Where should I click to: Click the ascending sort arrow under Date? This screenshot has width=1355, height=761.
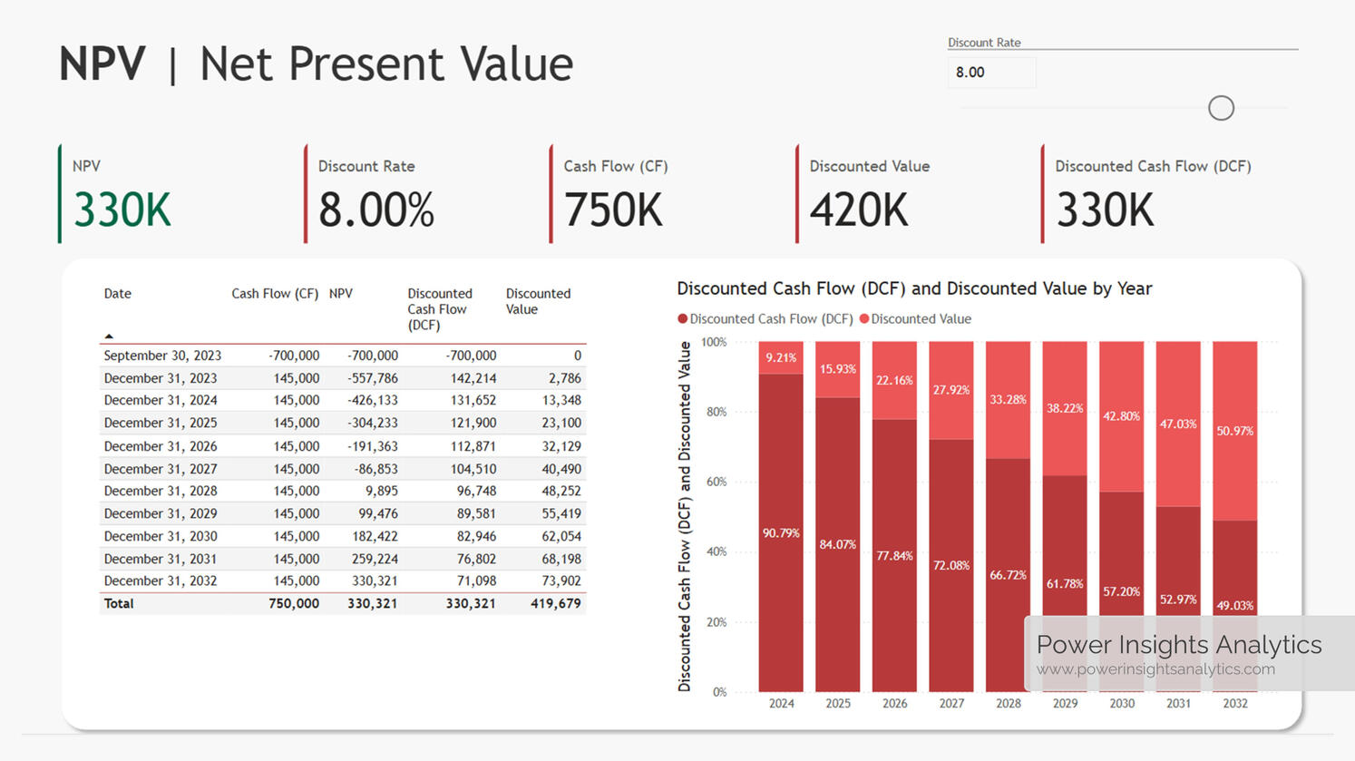109,337
